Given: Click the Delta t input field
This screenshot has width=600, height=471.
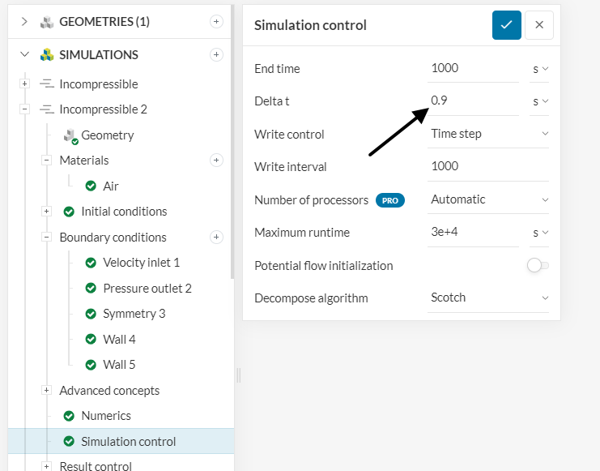Looking at the screenshot, I should (473, 101).
